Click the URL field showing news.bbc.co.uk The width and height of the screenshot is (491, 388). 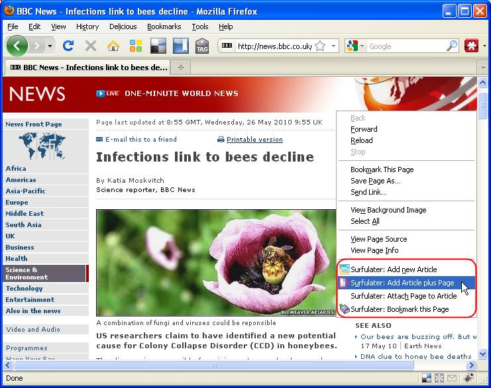coord(274,46)
